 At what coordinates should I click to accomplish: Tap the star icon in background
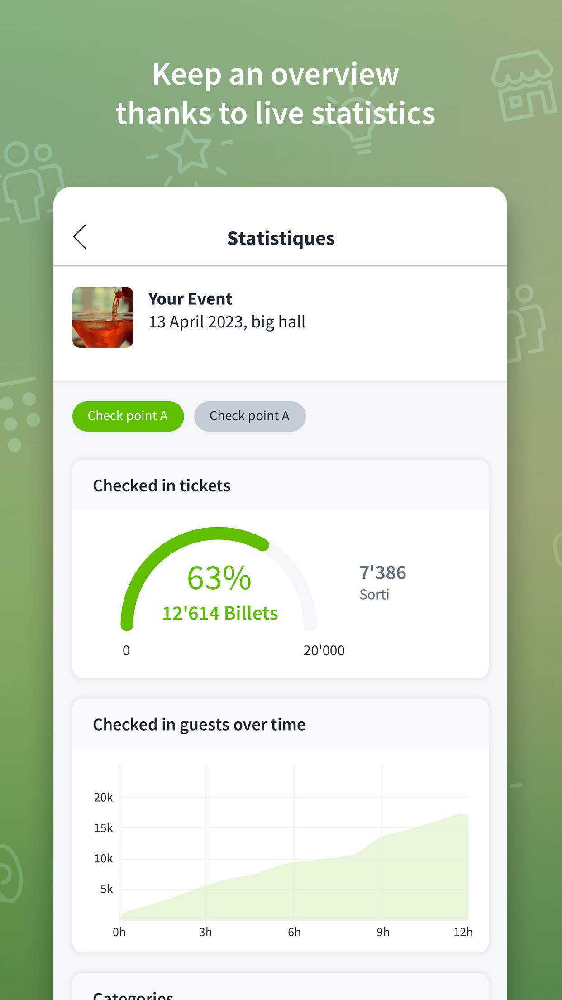click(x=189, y=150)
